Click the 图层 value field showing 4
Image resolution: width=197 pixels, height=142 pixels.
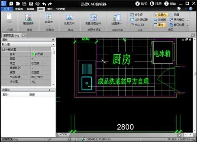pyautogui.click(x=41, y=59)
